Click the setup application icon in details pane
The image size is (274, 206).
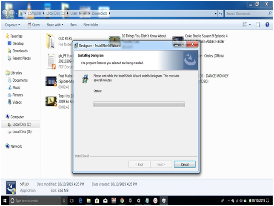11,188
